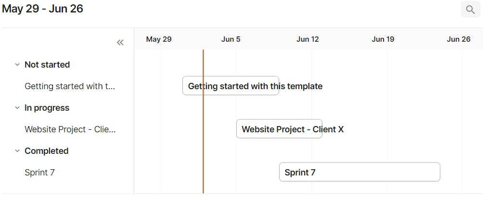The width and height of the screenshot is (487, 197).
Task: Click the In progress group label
Action: (x=47, y=108)
